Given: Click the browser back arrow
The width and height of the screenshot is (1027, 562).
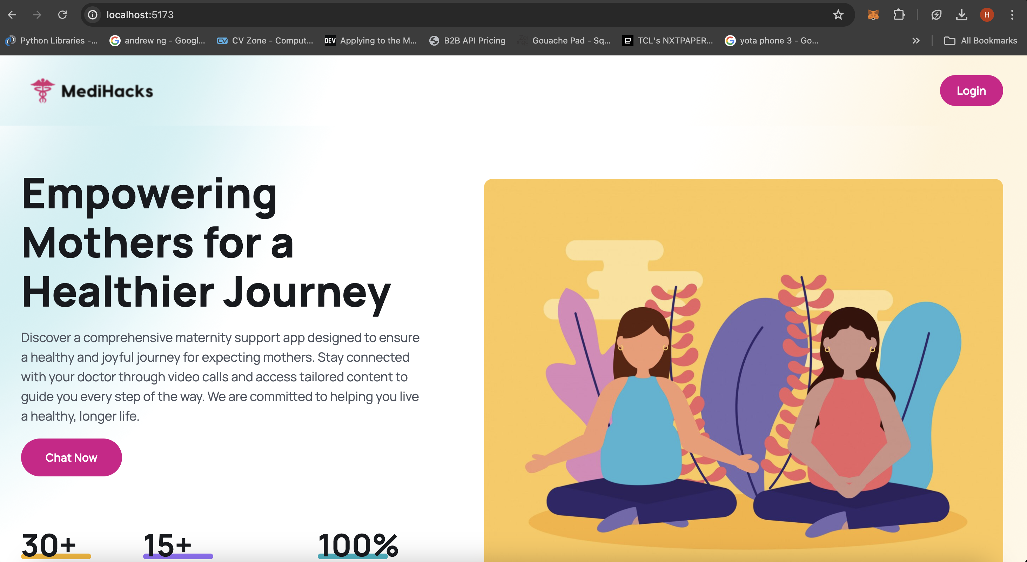Looking at the screenshot, I should (x=12, y=15).
